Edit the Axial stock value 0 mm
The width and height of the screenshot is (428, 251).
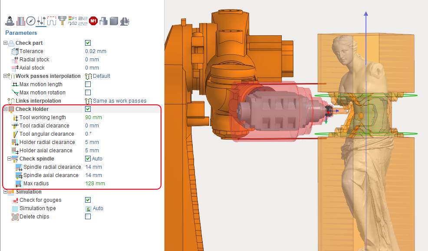point(92,68)
